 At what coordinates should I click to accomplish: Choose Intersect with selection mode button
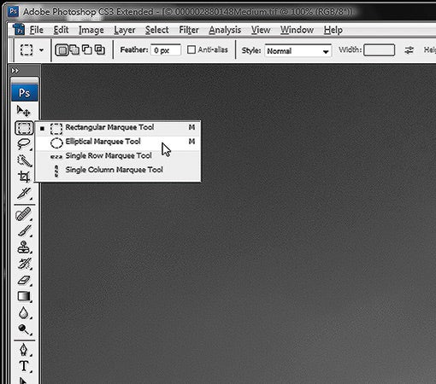pos(100,49)
